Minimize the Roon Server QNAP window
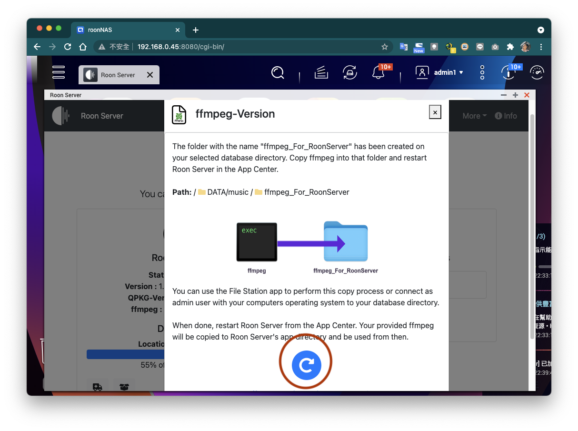The height and width of the screenshot is (431, 578). pos(504,95)
